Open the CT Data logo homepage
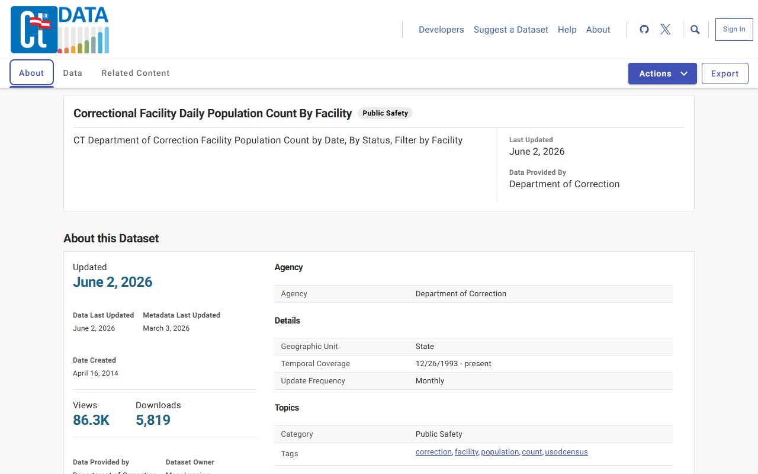This screenshot has width=758, height=474. (x=60, y=30)
